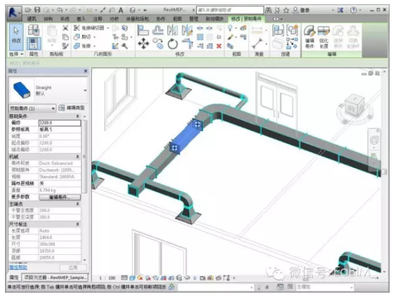Viewport: 394px width, 297px height.
Task: Collapse the 限制条件 section in properties
Action: click(78, 116)
